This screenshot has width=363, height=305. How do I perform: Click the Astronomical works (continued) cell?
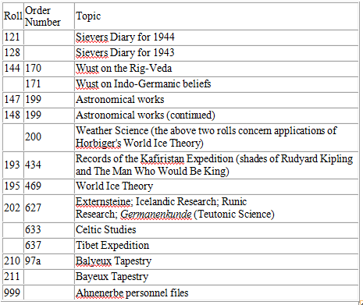coord(216,115)
